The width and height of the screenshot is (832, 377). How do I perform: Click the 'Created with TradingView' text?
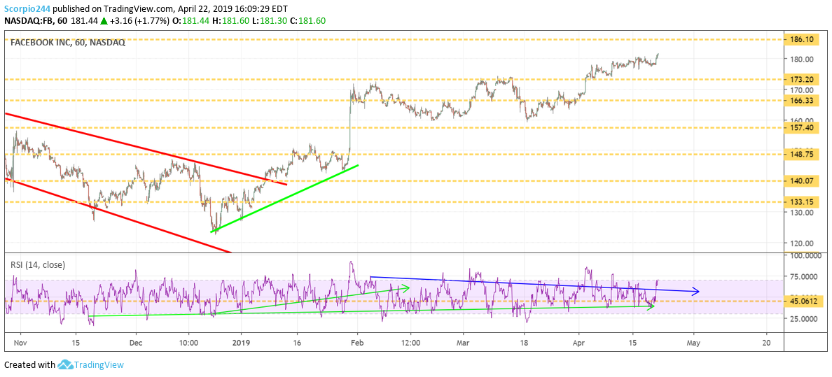(64, 364)
